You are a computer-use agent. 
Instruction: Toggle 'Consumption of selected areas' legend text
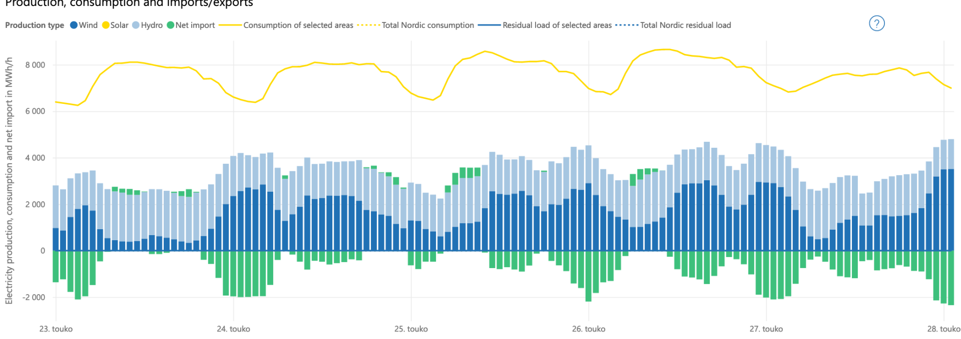(298, 25)
